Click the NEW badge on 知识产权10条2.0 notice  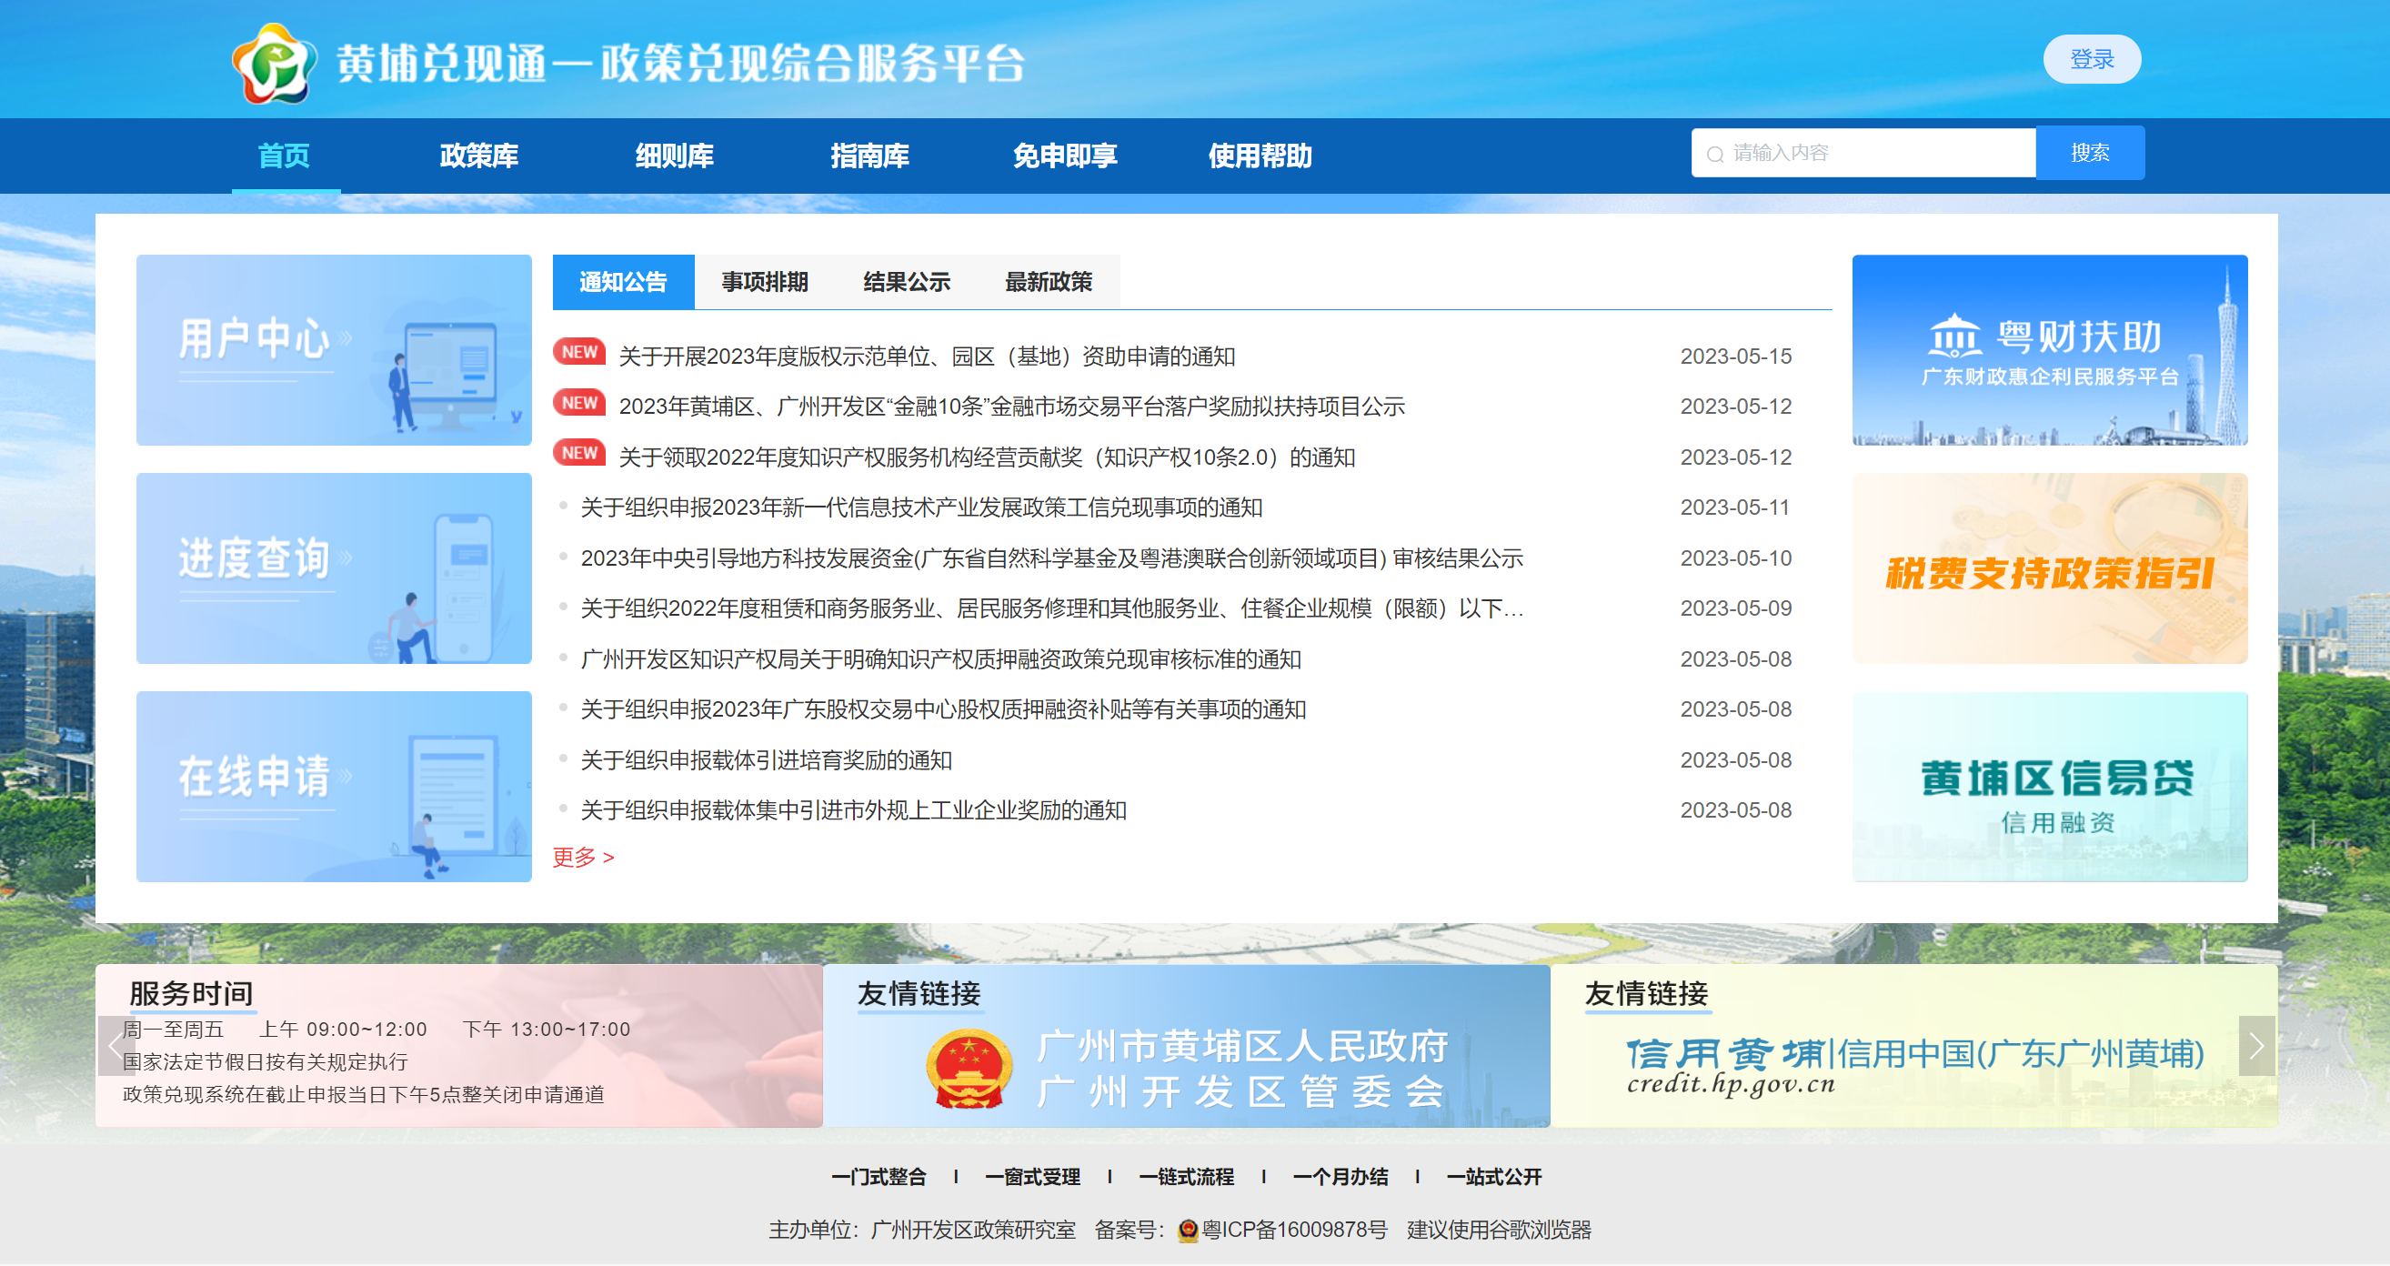coord(579,453)
